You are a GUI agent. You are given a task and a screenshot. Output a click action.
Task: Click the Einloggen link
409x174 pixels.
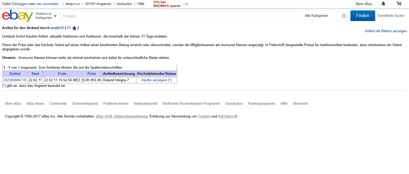(20, 4)
